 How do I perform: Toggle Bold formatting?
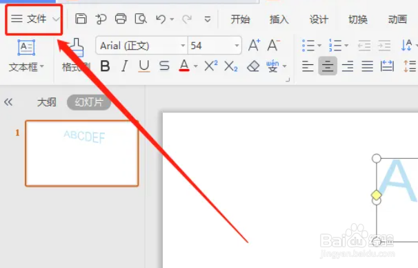pyautogui.click(x=105, y=66)
